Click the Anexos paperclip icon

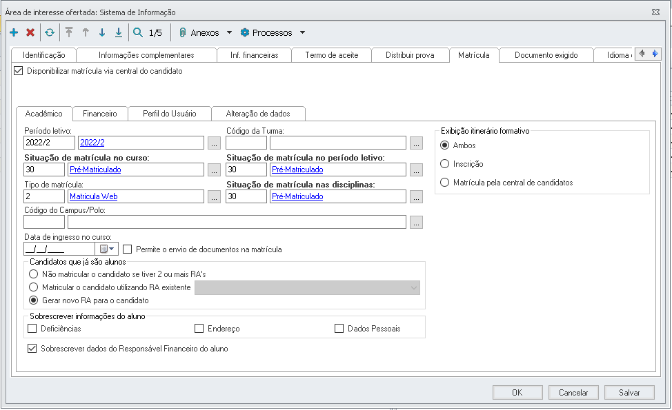[x=183, y=32]
